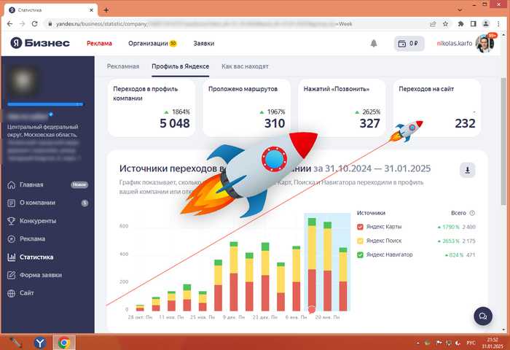This screenshot has width=510, height=350.
Task: Click the Яндекс Карты total 2 400
Action: (468, 227)
